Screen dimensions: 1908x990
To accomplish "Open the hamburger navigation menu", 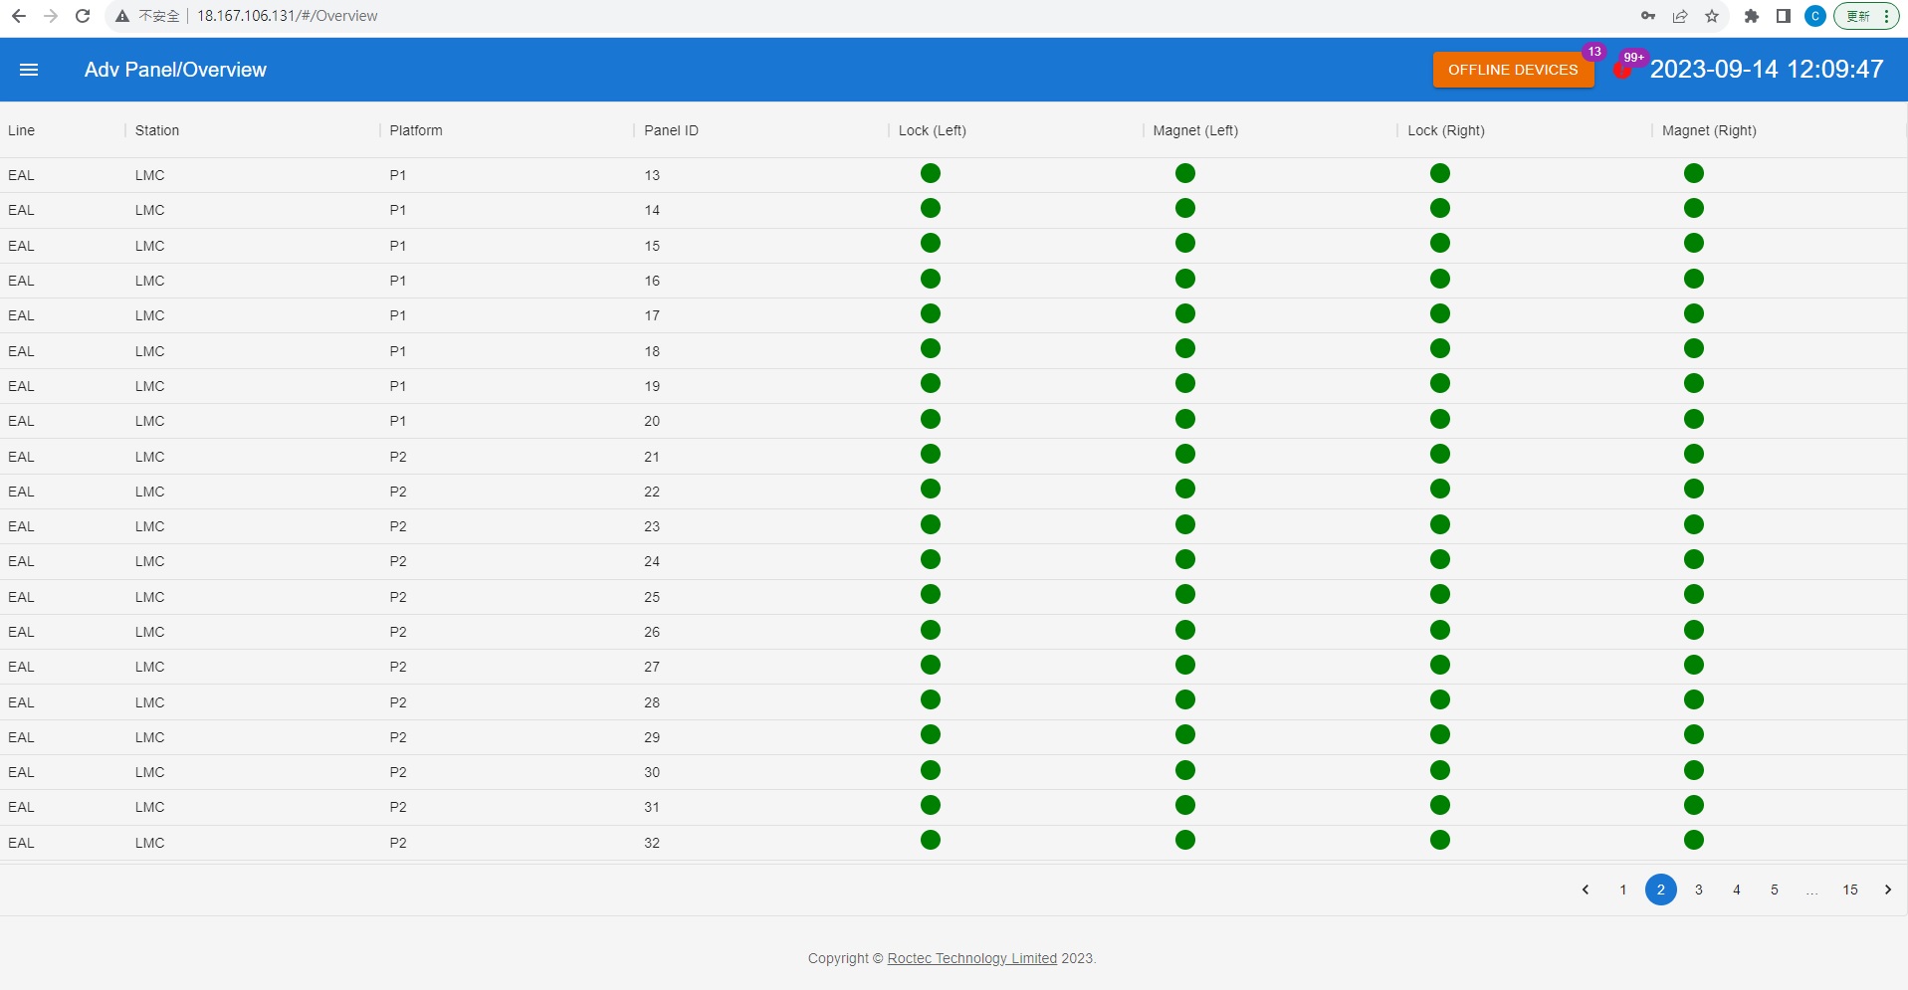I will (x=29, y=70).
